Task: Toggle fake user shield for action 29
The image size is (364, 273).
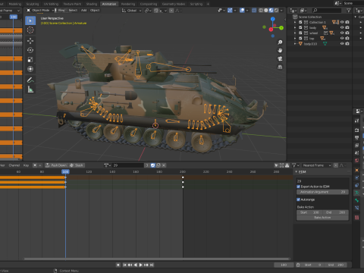Action: tap(153, 165)
